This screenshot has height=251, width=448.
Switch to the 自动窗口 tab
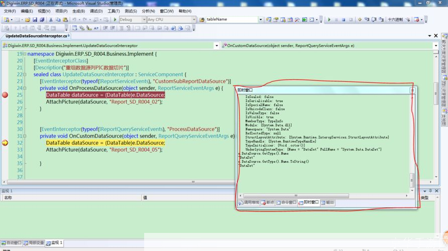click(x=12, y=243)
